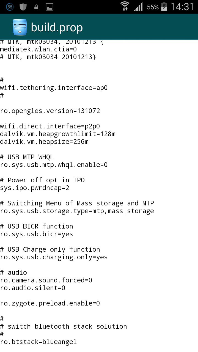Tap the ro.sys.usb.charging.only=yes line
198x352 pixels.
pos(54,257)
